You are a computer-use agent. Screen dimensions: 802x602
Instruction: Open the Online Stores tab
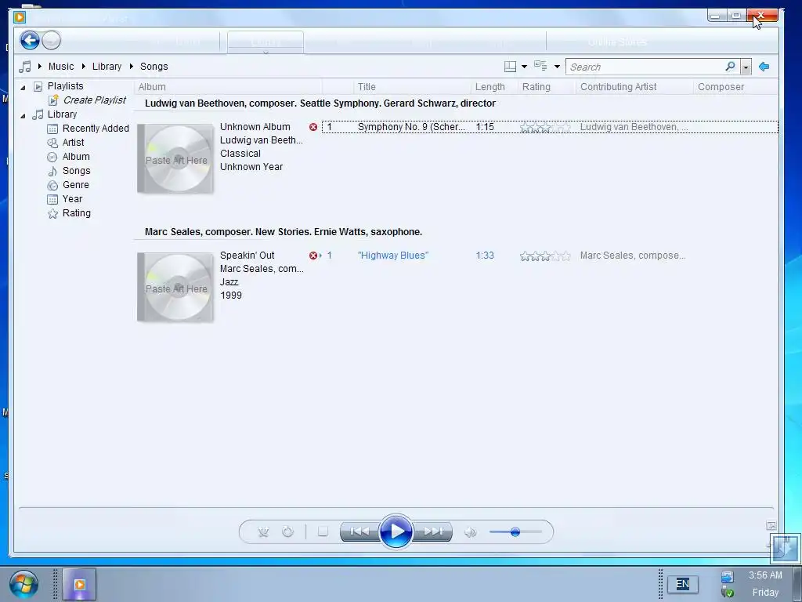[x=617, y=42]
